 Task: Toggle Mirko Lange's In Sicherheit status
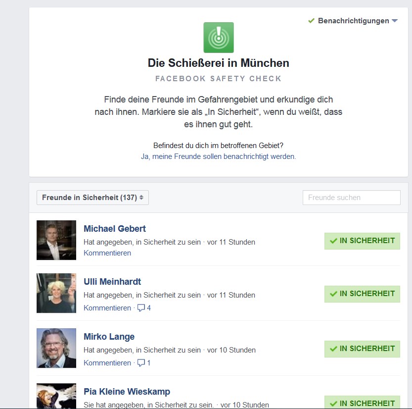362,349
